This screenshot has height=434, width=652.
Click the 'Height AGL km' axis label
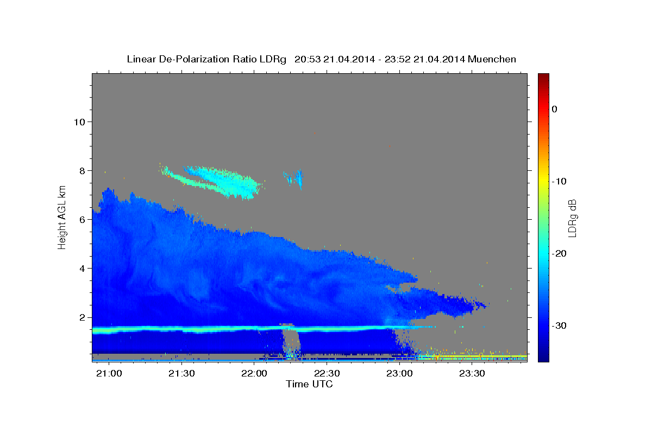tap(62, 217)
